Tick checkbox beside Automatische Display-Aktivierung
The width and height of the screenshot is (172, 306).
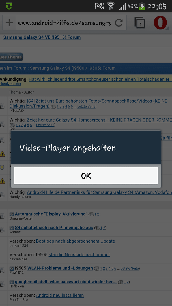tap(12, 214)
